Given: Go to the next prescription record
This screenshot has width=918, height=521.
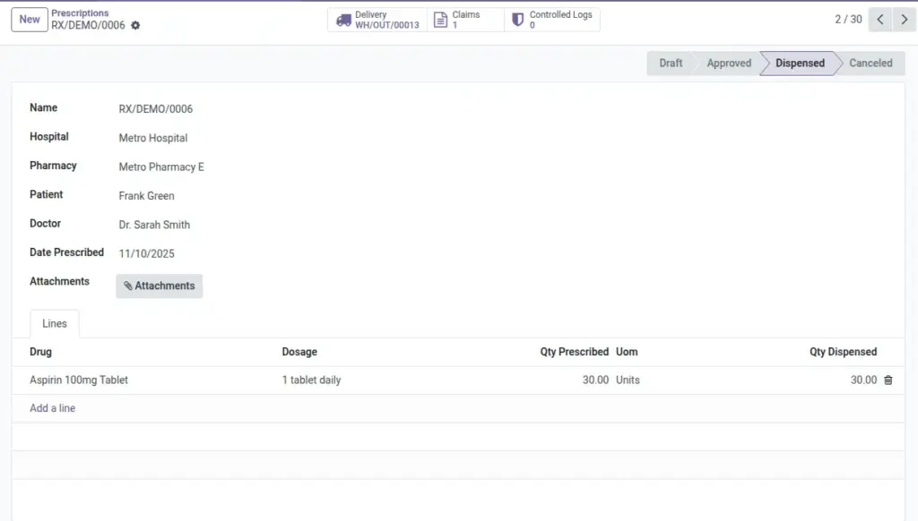Looking at the screenshot, I should pos(904,20).
